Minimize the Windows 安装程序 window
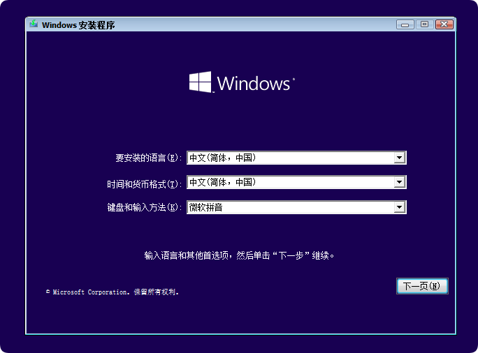 click(x=405, y=24)
